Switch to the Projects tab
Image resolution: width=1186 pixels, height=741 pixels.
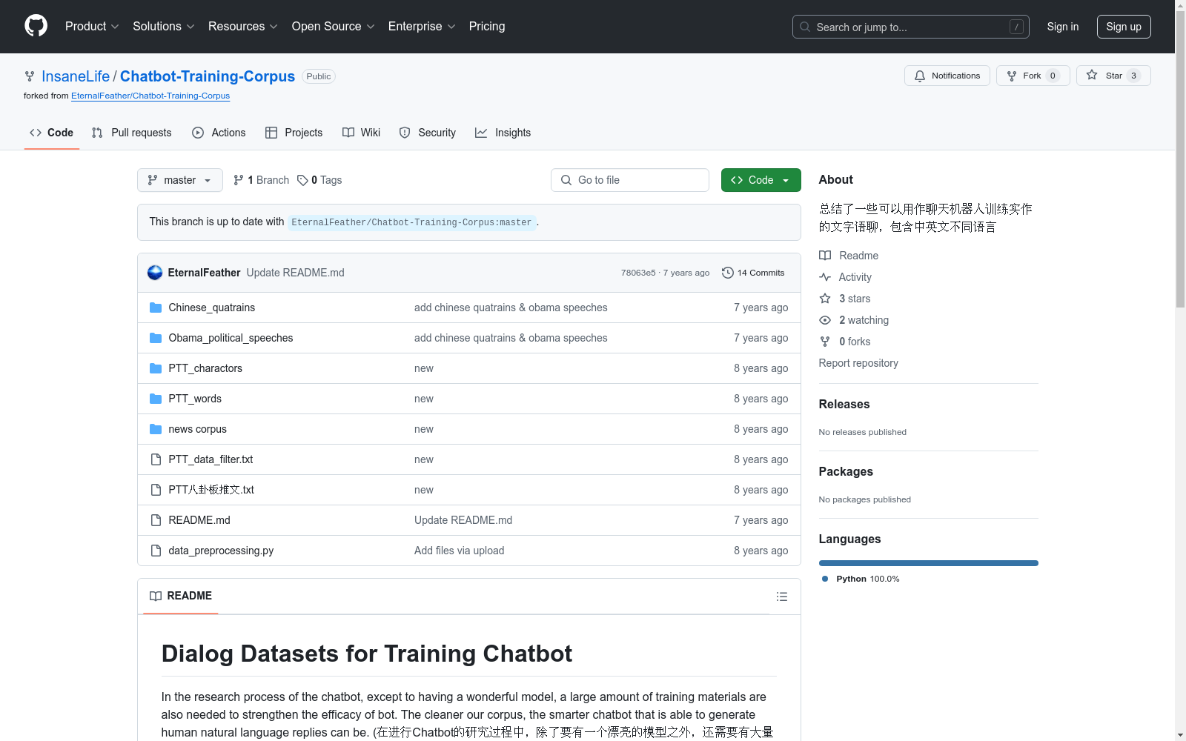(x=294, y=133)
